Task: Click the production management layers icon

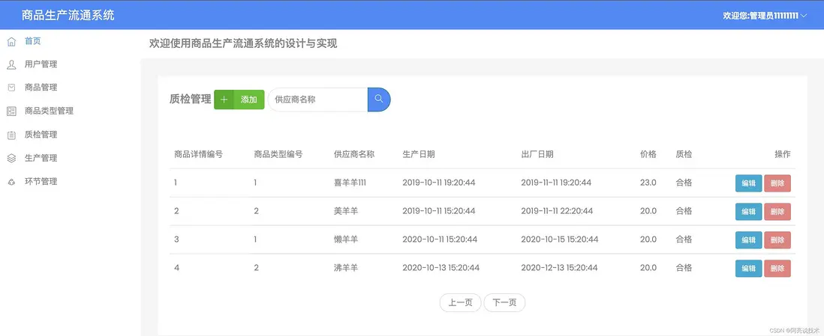Action: (x=11, y=158)
